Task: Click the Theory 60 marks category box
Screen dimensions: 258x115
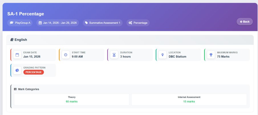Action: coord(72,99)
